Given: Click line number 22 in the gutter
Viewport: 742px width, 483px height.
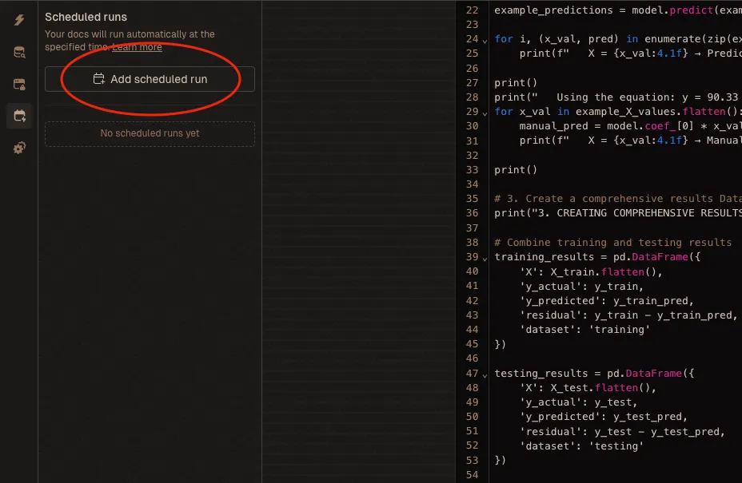Looking at the screenshot, I should click(x=470, y=10).
